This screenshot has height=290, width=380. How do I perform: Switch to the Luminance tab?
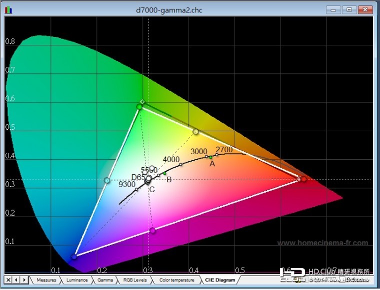pos(76,280)
